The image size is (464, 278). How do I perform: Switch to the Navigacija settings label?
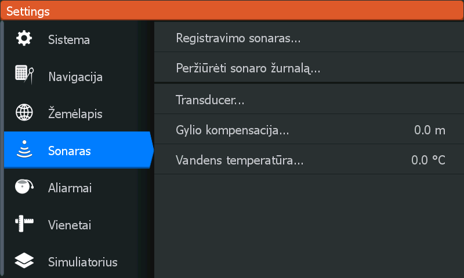tap(75, 77)
